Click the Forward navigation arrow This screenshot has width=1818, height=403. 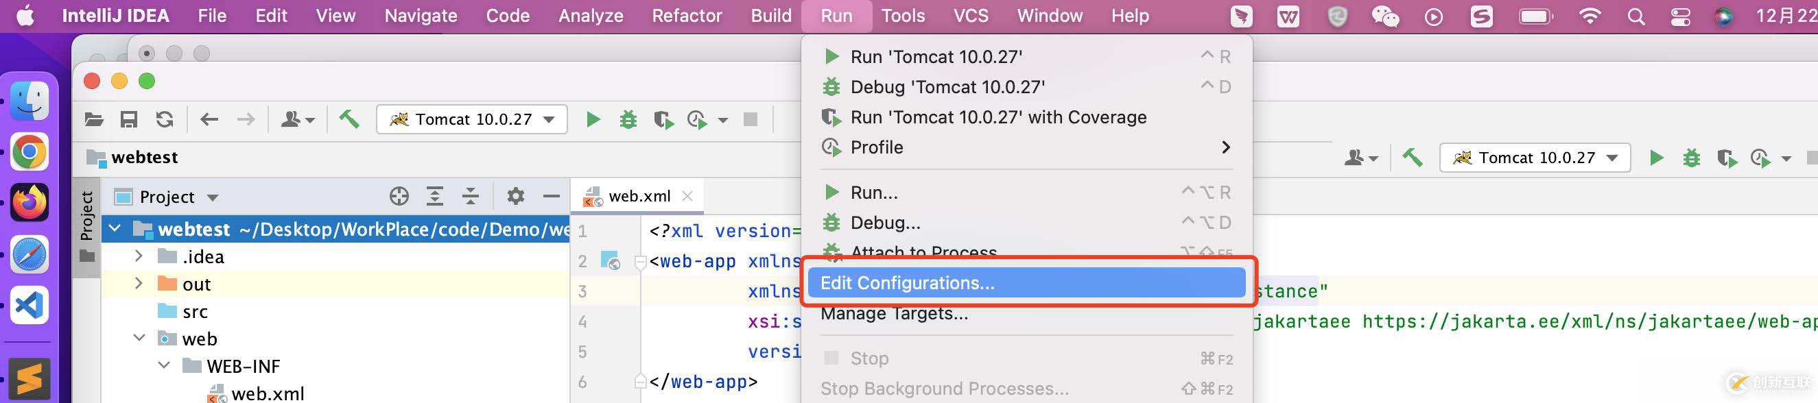click(246, 119)
